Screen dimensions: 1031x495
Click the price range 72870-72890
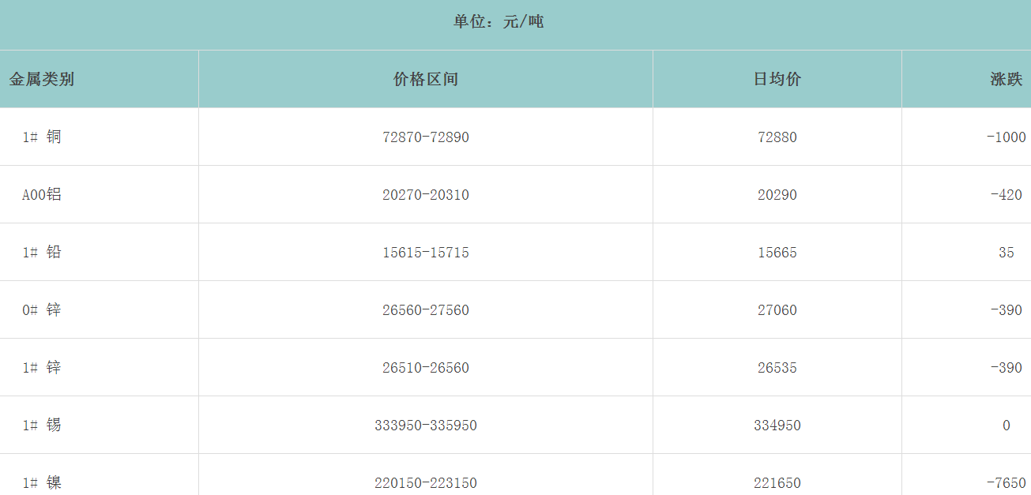tap(425, 137)
